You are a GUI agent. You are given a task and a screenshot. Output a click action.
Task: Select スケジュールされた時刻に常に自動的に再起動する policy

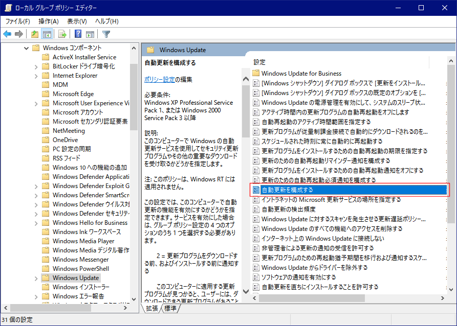click(x=322, y=141)
